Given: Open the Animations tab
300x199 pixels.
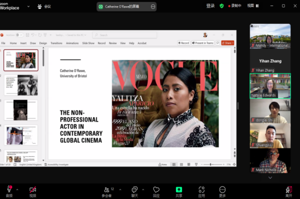Looking at the screenshot, I should click(x=72, y=43).
